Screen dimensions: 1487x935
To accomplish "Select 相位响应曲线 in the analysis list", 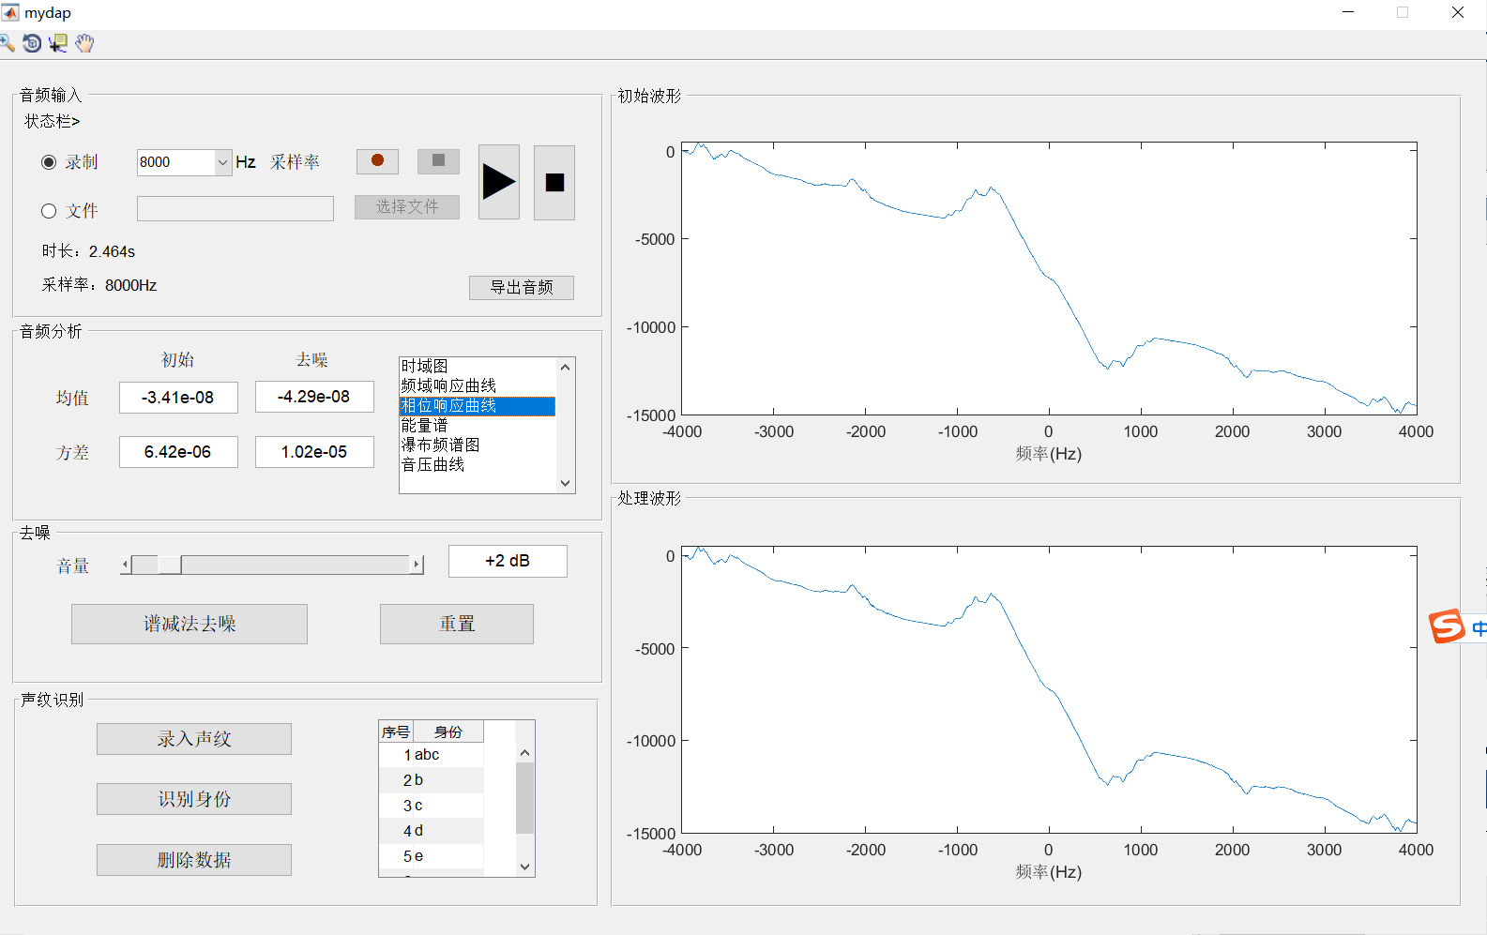I will (x=478, y=405).
